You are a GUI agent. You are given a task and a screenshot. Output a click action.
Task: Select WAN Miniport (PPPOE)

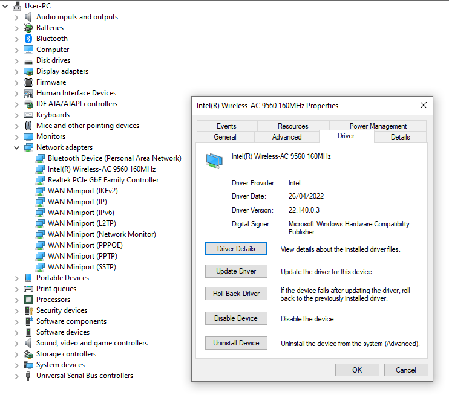[x=85, y=245]
